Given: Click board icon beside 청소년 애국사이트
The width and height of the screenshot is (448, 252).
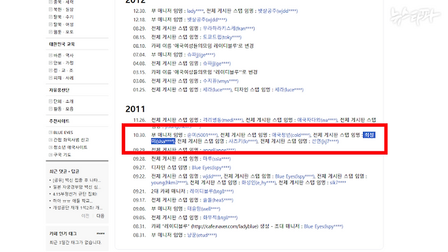Looking at the screenshot, I should point(50,147).
